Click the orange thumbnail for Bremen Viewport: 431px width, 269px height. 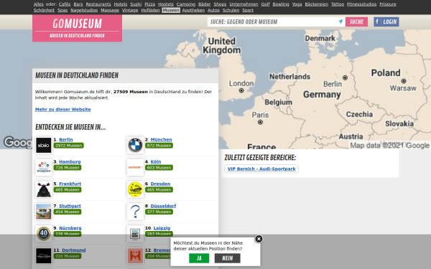tap(135, 255)
